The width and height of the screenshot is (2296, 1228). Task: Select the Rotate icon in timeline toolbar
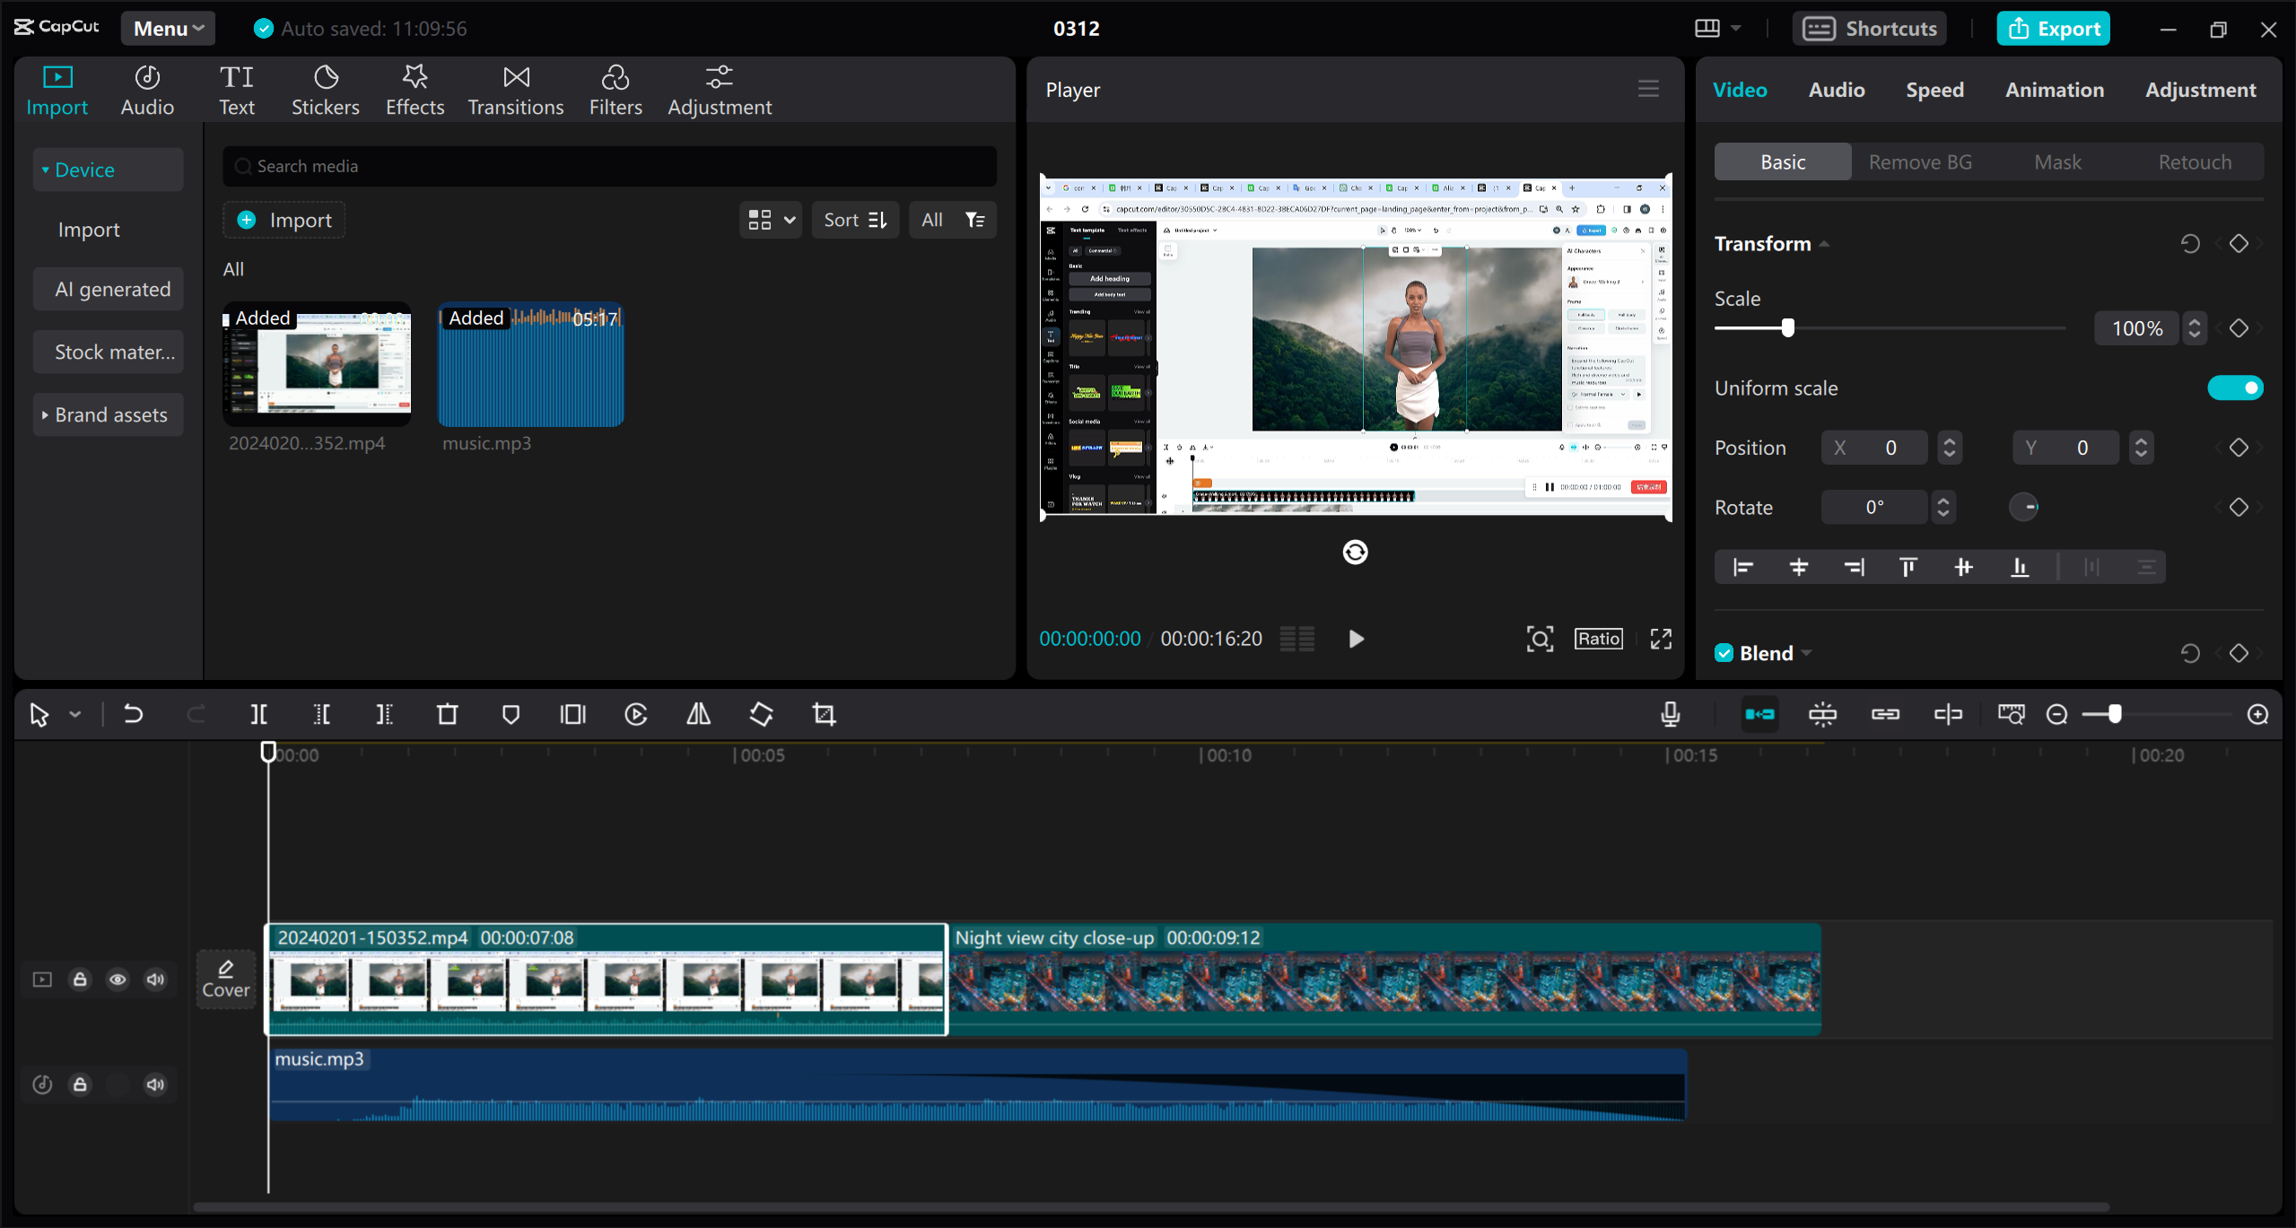point(760,714)
